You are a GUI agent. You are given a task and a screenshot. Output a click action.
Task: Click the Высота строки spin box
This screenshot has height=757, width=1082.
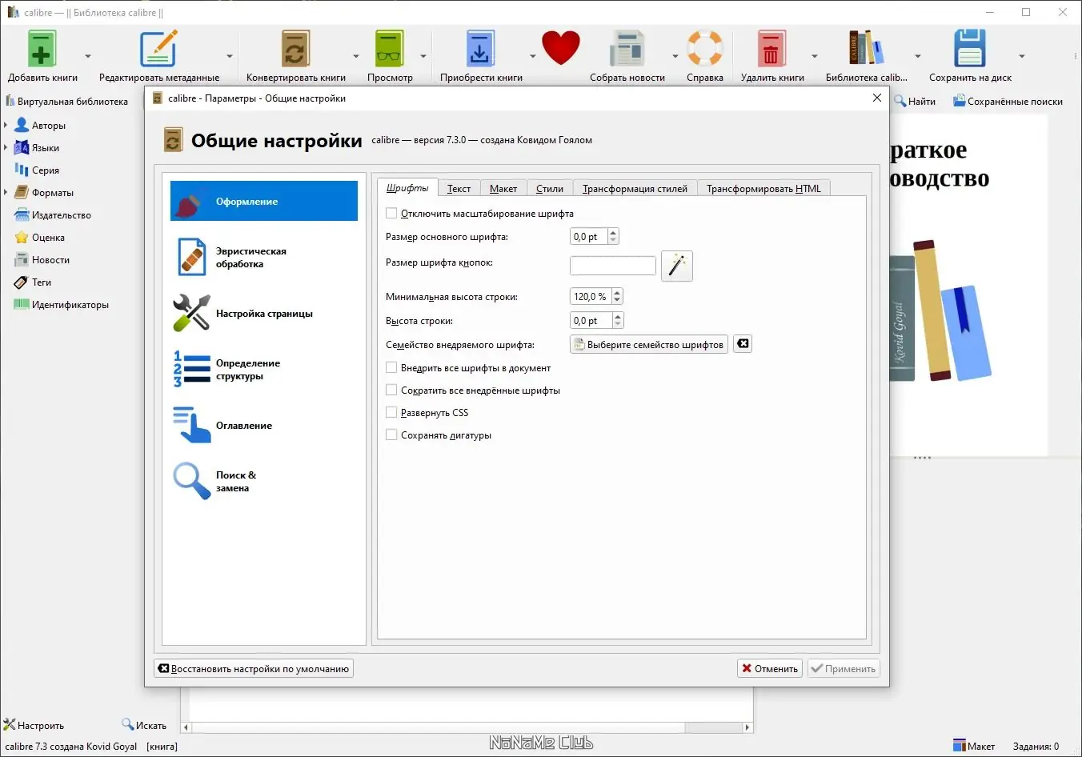pos(596,321)
